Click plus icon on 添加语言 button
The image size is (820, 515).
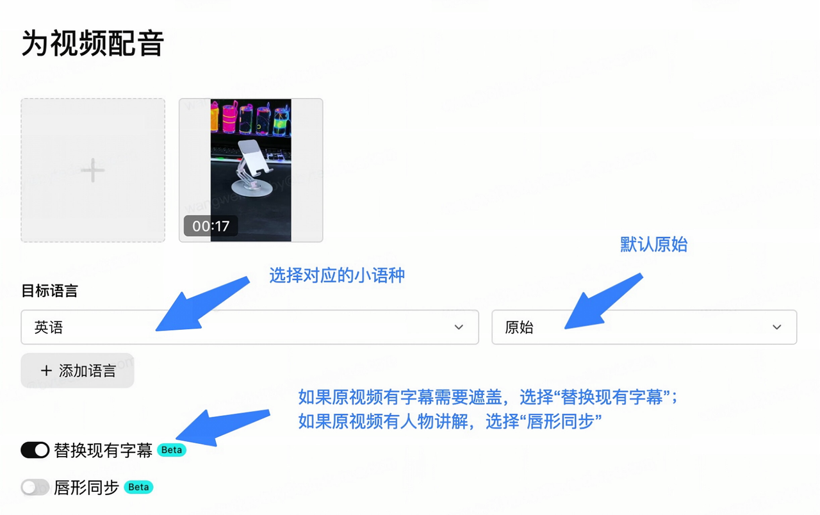(x=46, y=370)
